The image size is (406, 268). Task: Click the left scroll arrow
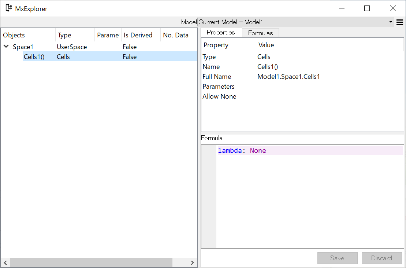coord(5,263)
